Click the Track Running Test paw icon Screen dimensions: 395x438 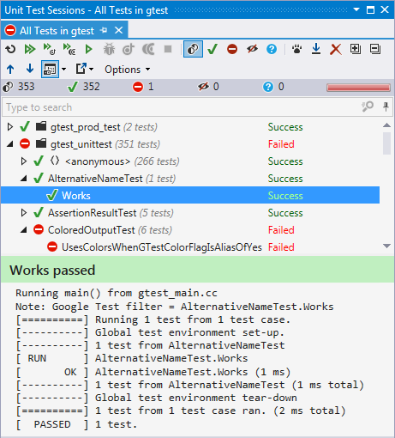click(x=297, y=49)
